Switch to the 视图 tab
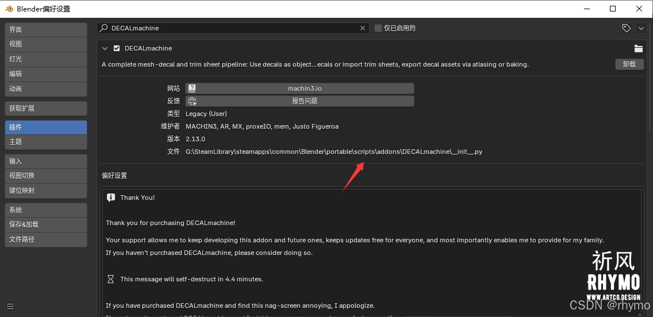653x317 pixels. click(46, 44)
